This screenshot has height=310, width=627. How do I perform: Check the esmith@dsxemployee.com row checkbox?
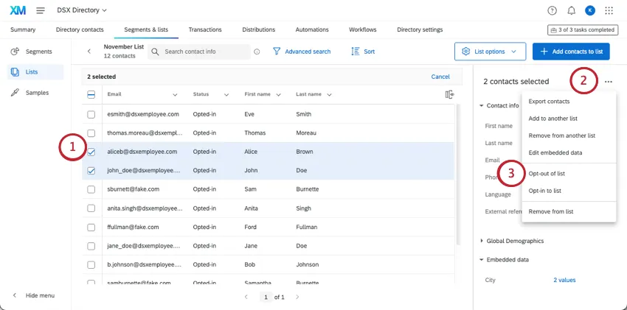(91, 115)
